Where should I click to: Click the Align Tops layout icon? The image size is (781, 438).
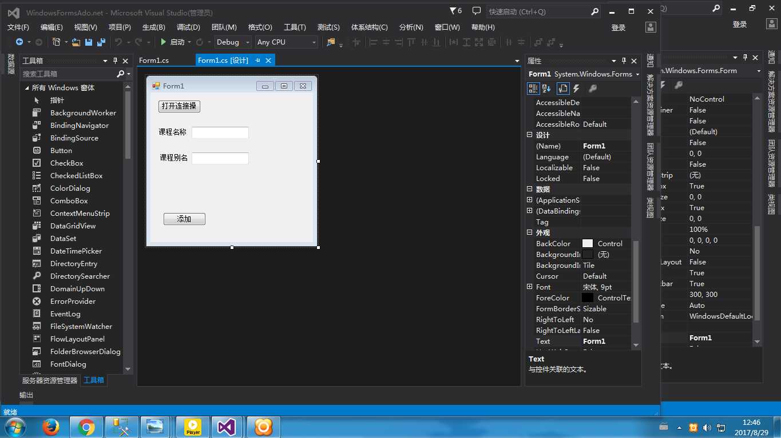pos(411,42)
